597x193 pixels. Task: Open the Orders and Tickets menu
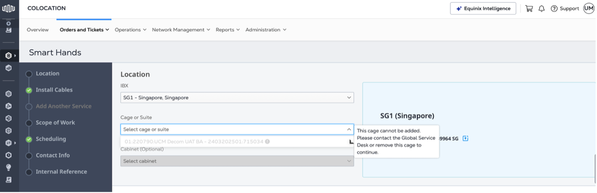tap(84, 30)
